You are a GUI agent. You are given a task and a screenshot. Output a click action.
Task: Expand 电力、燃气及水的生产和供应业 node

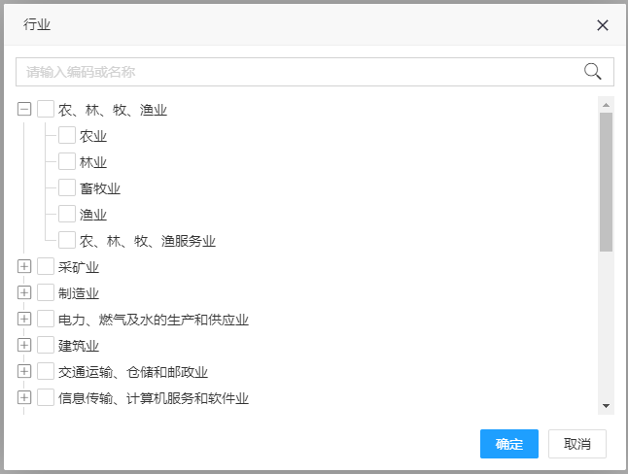coord(24,319)
